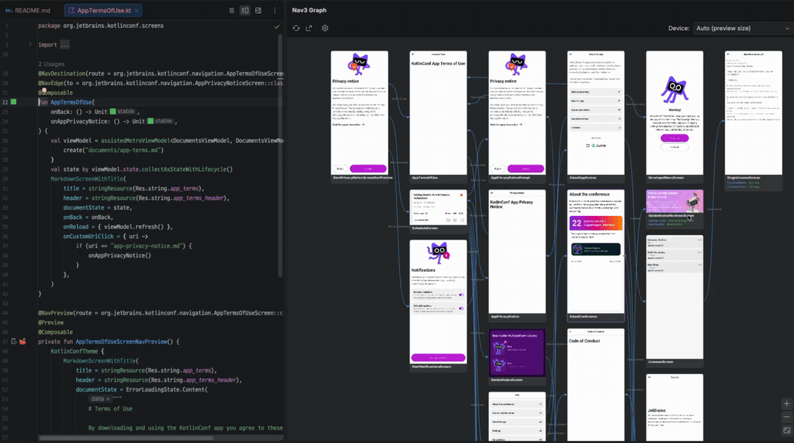
Task: Click the purple button in StartNotificationsScreen preview
Action: coord(438,358)
